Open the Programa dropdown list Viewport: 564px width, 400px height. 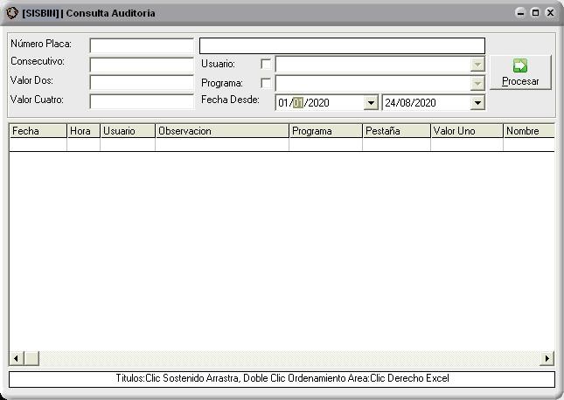477,83
